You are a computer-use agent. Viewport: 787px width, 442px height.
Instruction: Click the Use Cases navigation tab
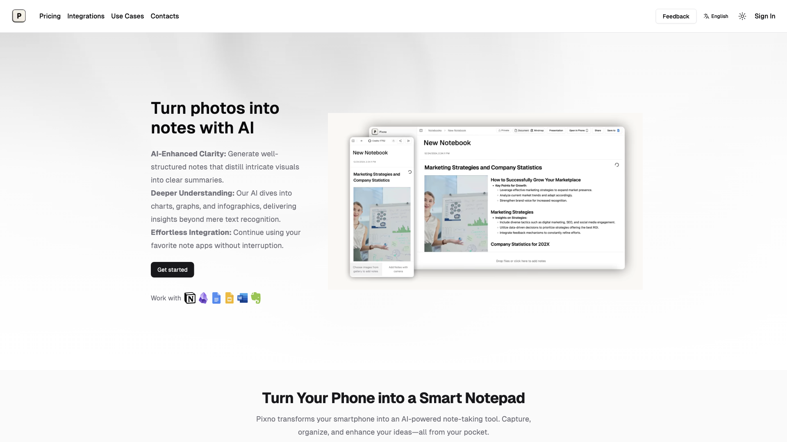pyautogui.click(x=127, y=16)
